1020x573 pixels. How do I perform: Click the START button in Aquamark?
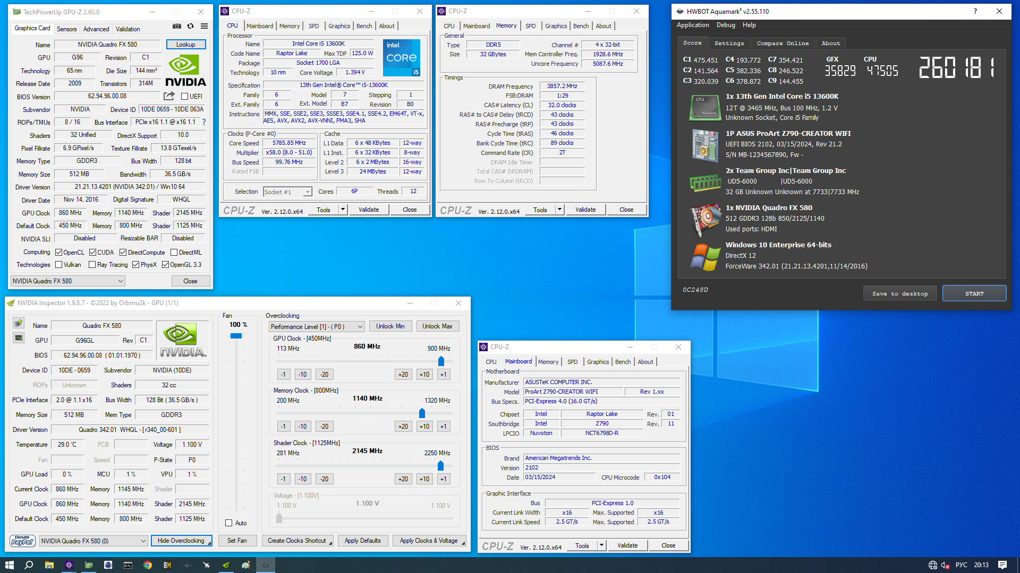(x=974, y=293)
